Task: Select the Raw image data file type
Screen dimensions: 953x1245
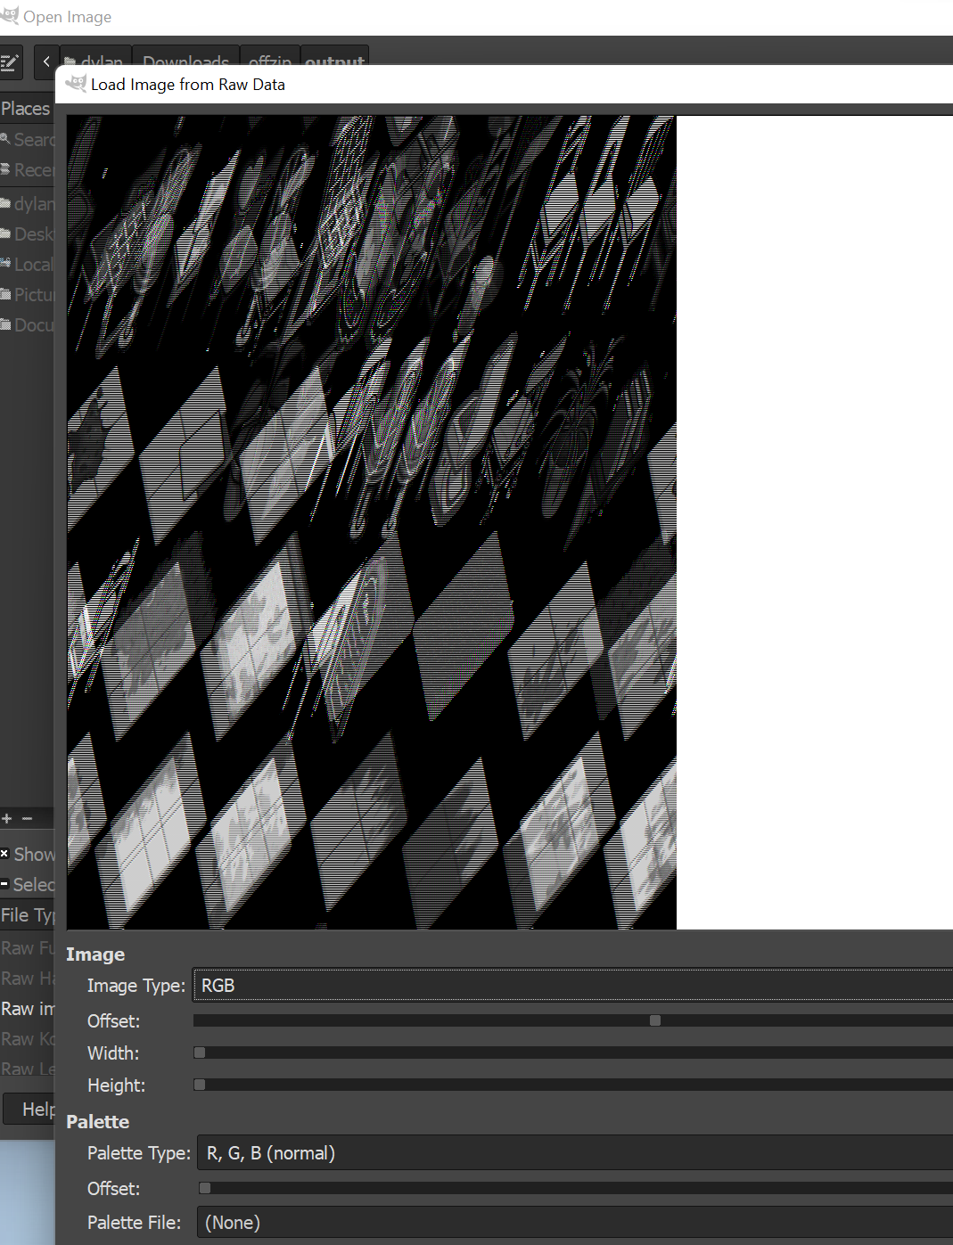Action: tap(28, 1008)
